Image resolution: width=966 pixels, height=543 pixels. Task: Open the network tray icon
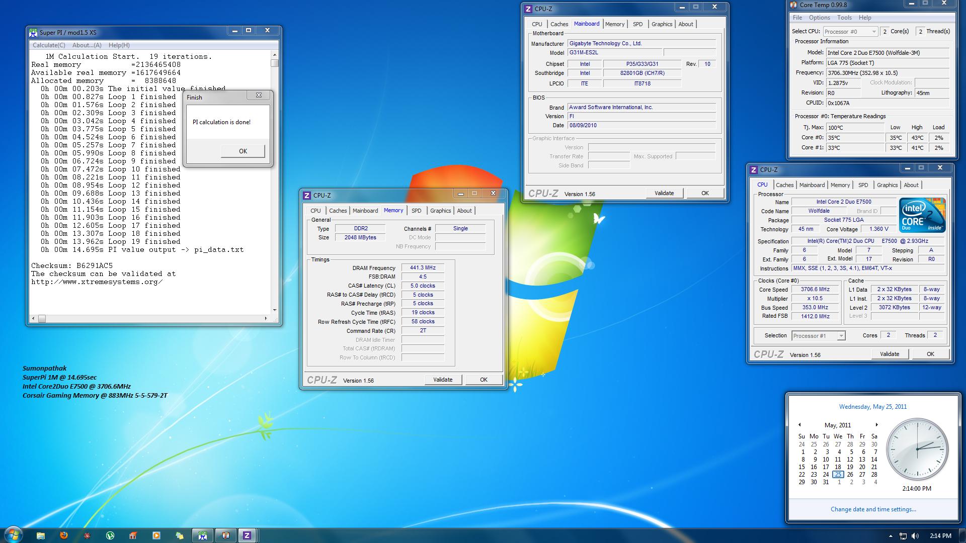pyautogui.click(x=903, y=536)
